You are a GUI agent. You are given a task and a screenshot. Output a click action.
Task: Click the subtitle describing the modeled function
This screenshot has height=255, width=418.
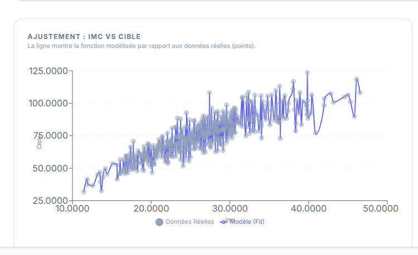(141, 46)
